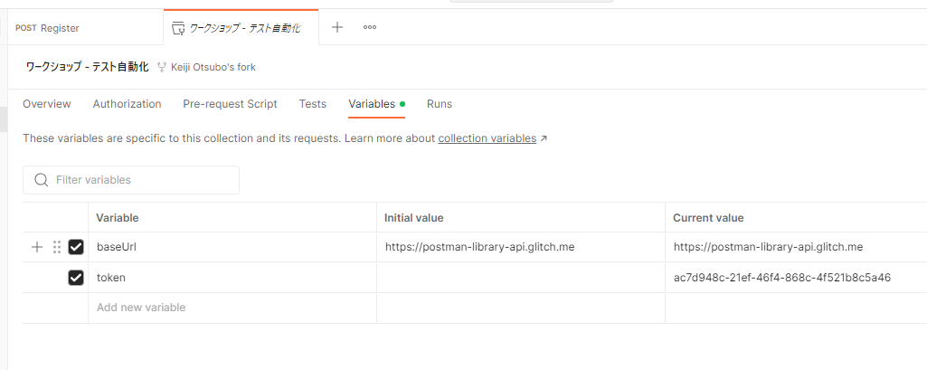Click the external arrow after collection variables
The height and width of the screenshot is (370, 927).
[x=544, y=138]
